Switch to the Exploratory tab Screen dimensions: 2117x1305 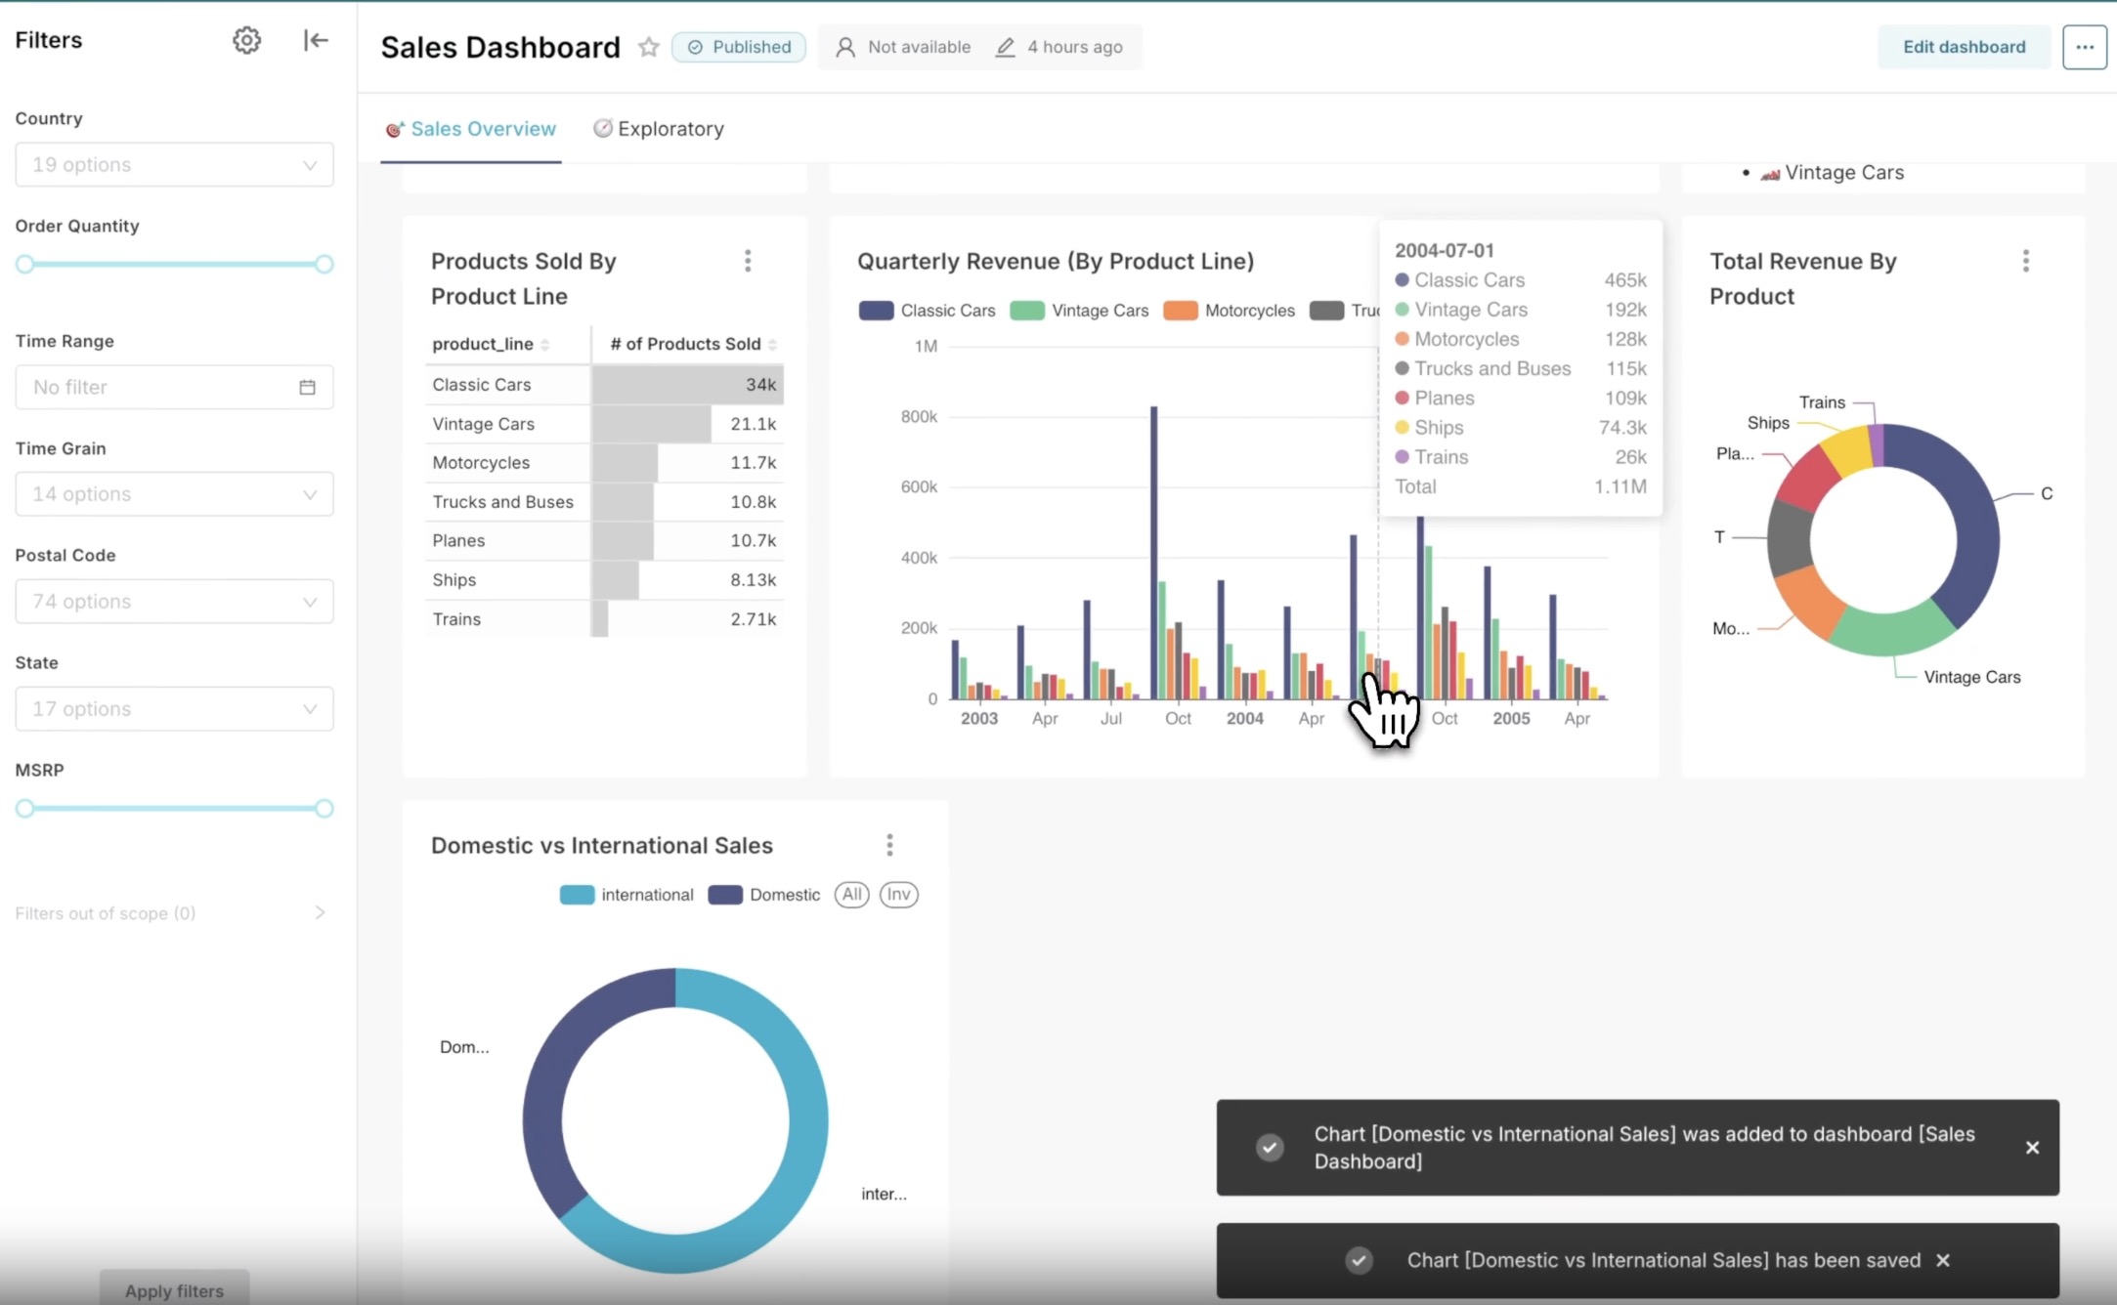tap(659, 129)
